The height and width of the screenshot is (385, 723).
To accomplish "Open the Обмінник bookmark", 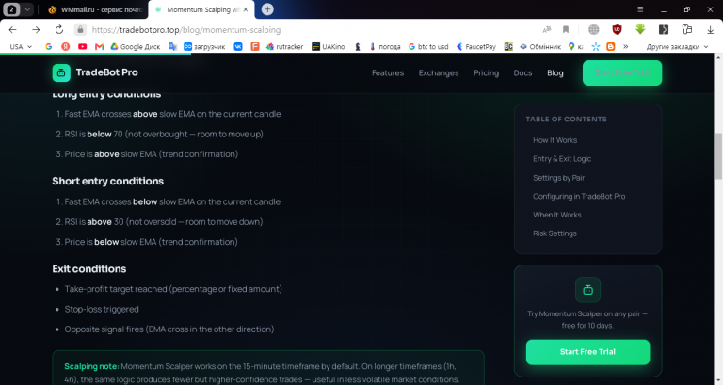I will [540, 46].
